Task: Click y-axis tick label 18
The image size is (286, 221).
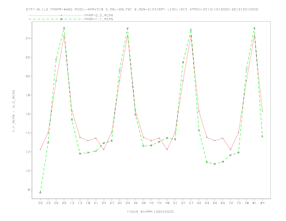Action: click(28, 95)
